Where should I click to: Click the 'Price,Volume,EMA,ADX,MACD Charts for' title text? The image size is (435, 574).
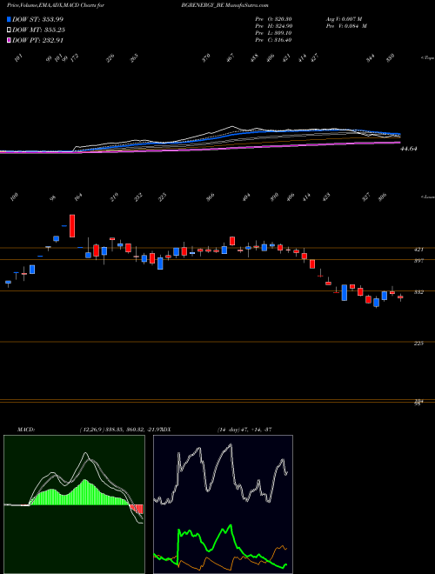[55, 6]
